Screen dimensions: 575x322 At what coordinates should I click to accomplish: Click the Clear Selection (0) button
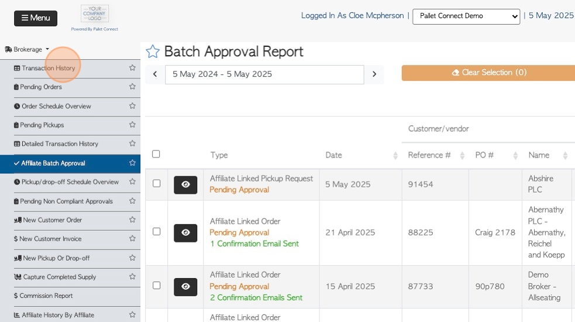pyautogui.click(x=489, y=73)
